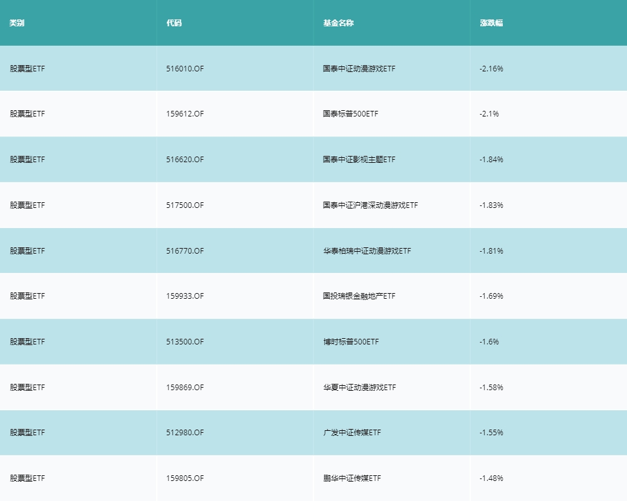Click the -2.1% change value

[489, 114]
